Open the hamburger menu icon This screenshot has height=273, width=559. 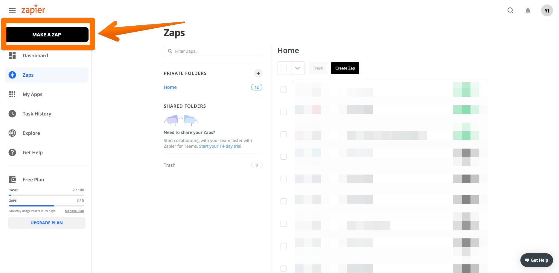tap(12, 10)
